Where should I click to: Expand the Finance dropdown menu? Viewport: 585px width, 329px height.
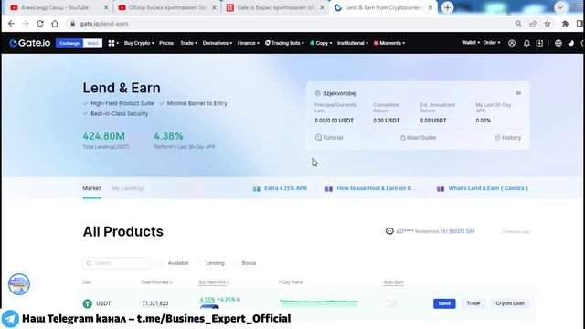[248, 43]
